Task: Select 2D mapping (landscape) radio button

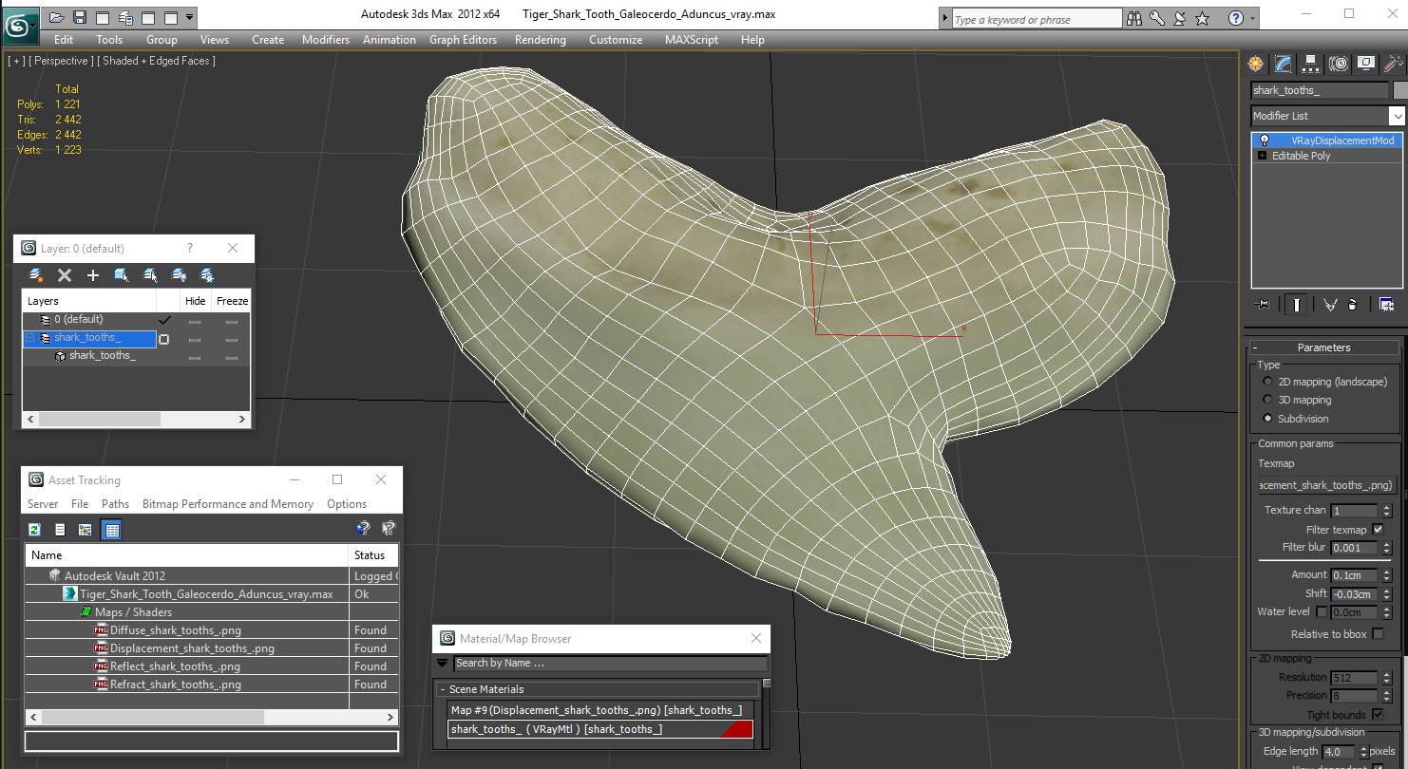Action: tap(1267, 382)
